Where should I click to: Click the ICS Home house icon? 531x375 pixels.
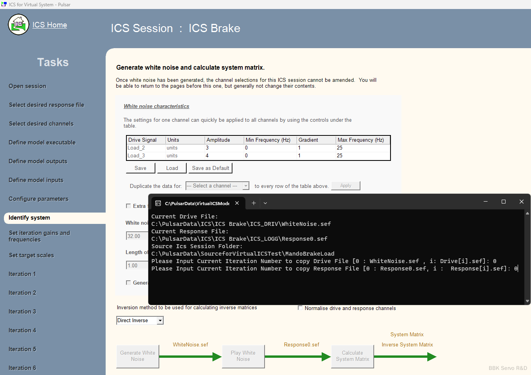point(18,25)
